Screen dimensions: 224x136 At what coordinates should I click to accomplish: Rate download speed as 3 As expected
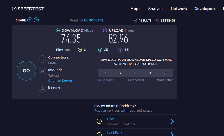[x=135, y=73]
